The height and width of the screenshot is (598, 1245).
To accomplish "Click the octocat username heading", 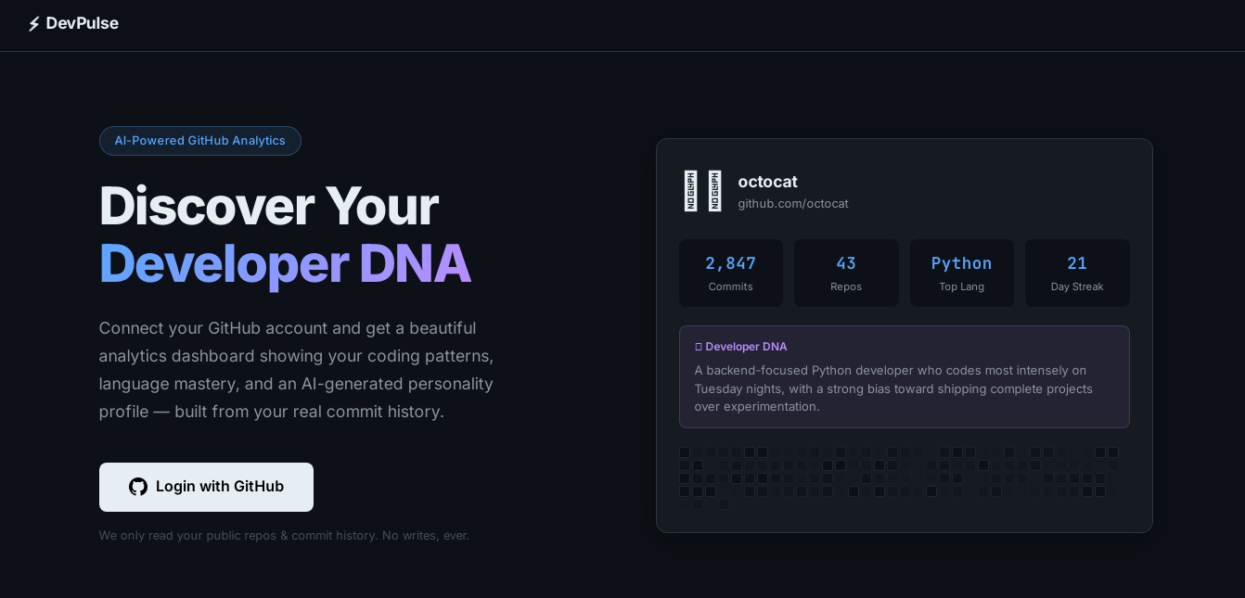I will tap(767, 182).
